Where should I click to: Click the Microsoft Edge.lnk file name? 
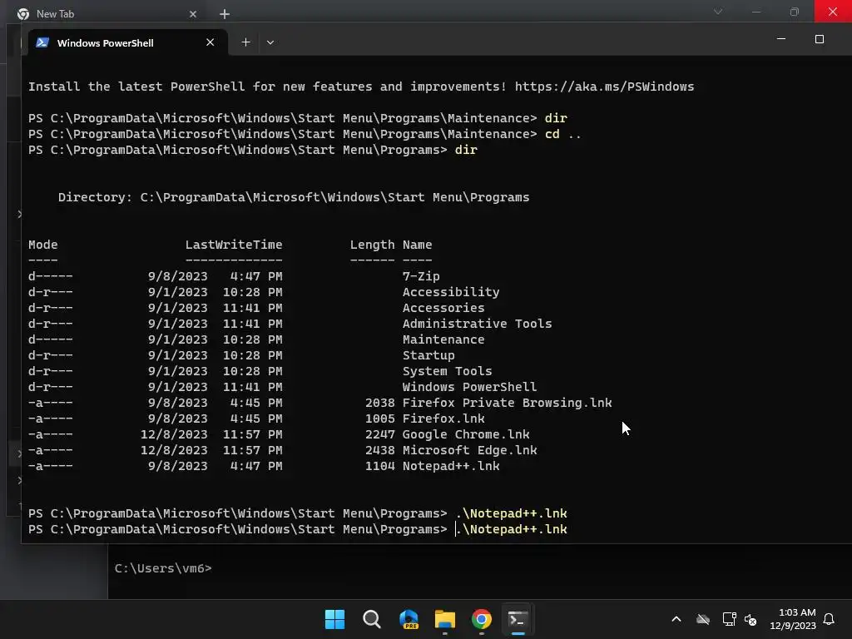pyautogui.click(x=469, y=450)
